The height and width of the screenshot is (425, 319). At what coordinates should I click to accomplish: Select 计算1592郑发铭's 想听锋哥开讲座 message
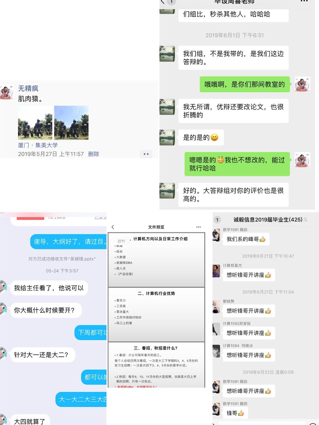coord(249,333)
